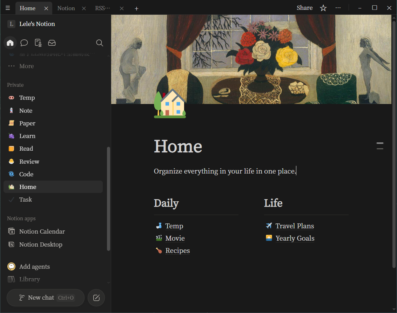Close the Home tab
The width and height of the screenshot is (397, 313).
point(46,8)
